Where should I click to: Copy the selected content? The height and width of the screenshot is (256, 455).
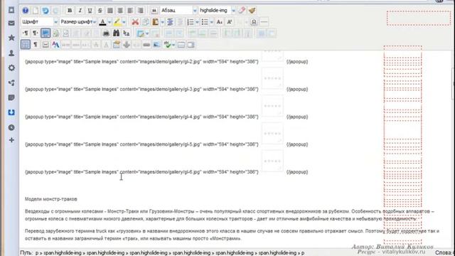(145, 22)
